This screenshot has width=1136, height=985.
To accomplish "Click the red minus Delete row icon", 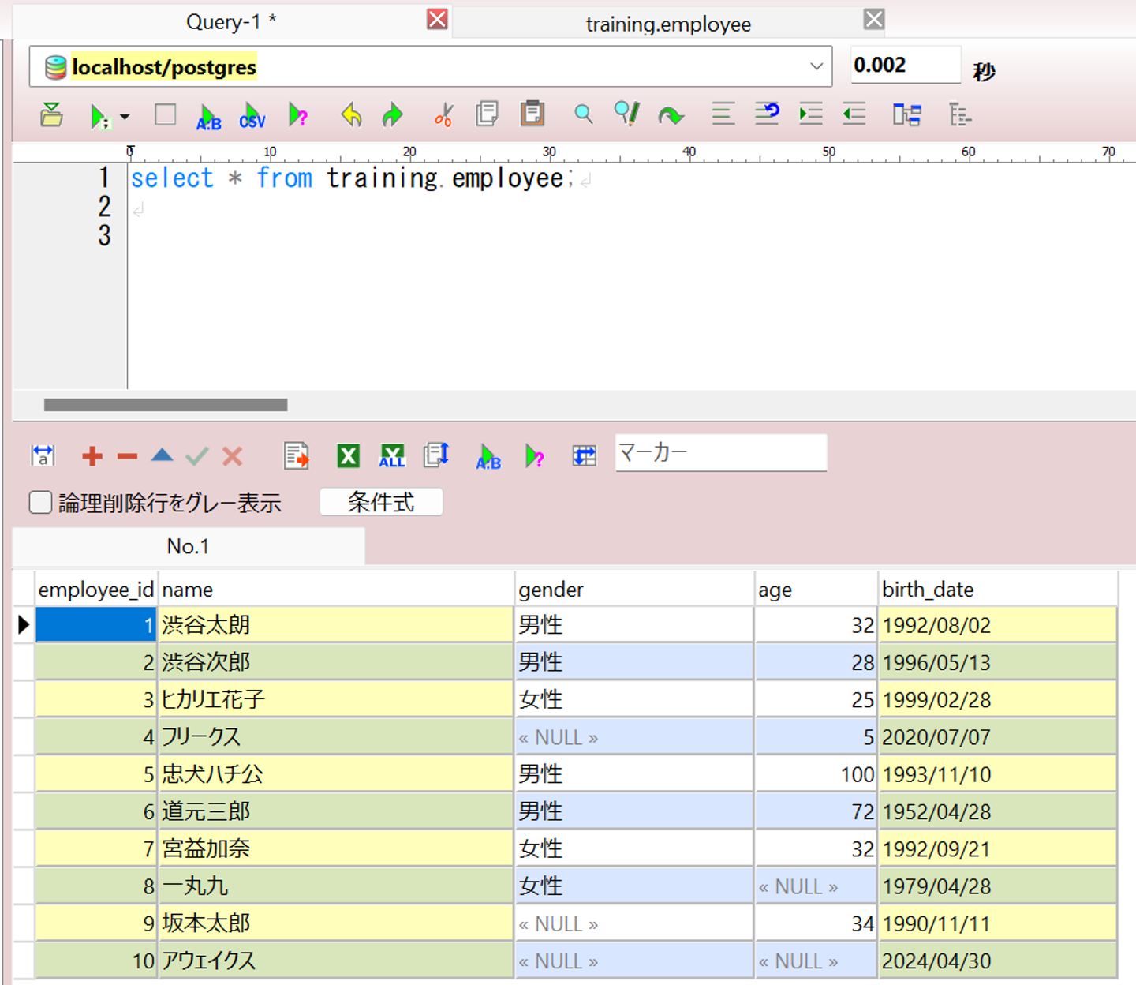I will 127,456.
